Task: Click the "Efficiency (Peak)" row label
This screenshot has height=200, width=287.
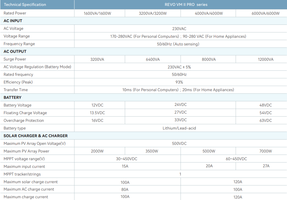Action: coord(18,82)
